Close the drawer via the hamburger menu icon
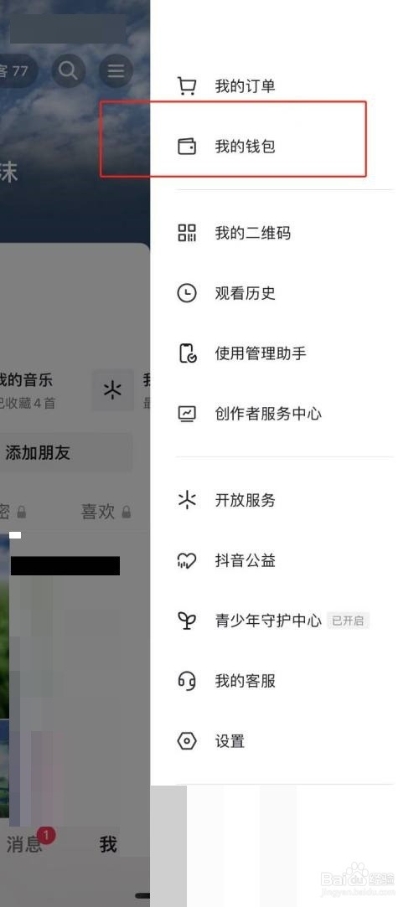This screenshot has height=907, width=419. [x=116, y=71]
